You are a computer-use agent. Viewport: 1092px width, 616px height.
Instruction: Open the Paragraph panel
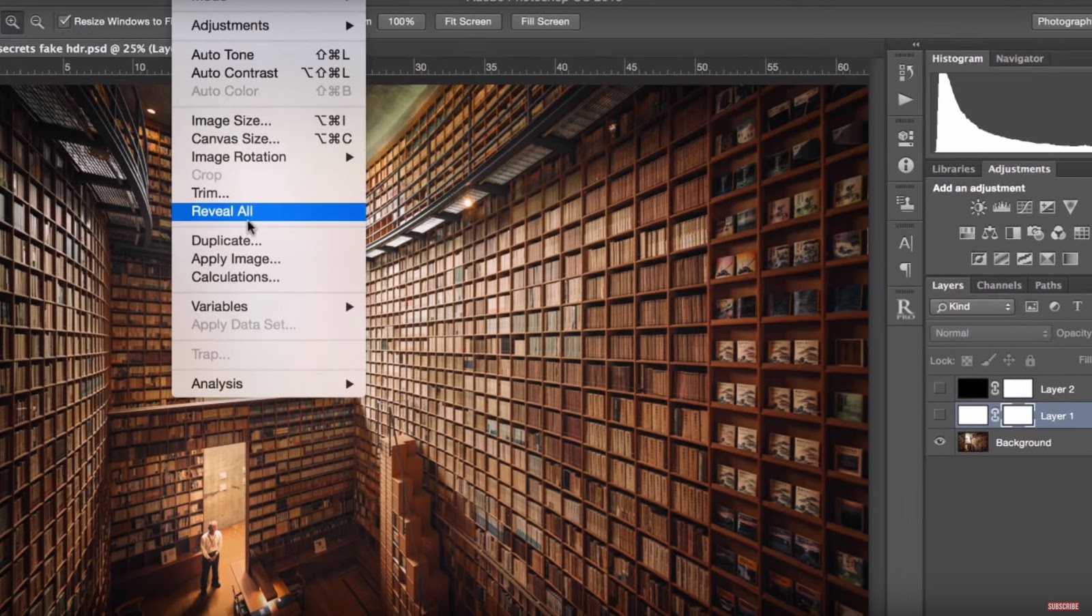pos(905,269)
